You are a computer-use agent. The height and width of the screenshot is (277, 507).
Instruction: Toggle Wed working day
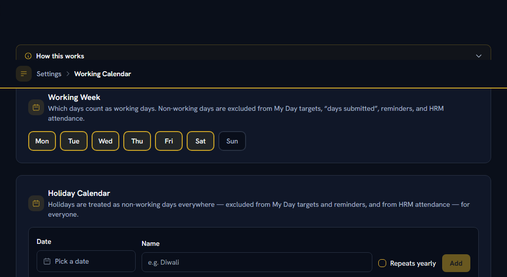(x=105, y=141)
